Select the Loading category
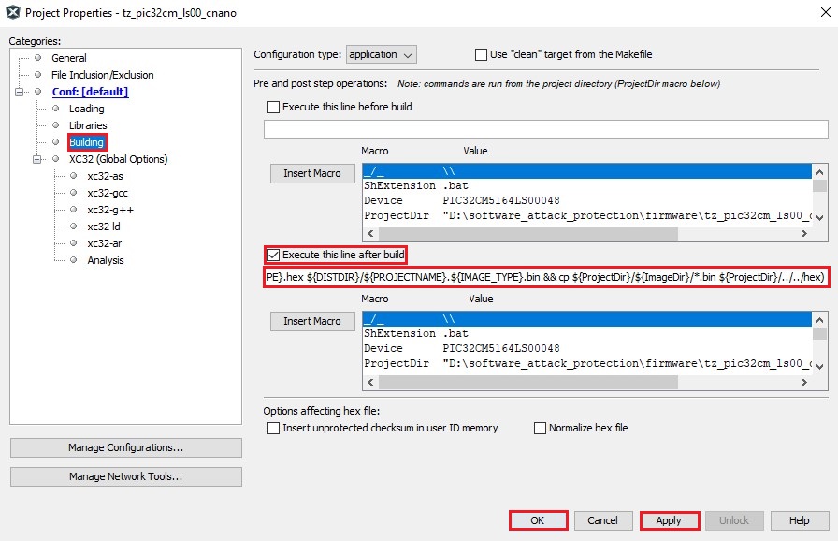Screen dimensions: 838x541 tap(86, 109)
